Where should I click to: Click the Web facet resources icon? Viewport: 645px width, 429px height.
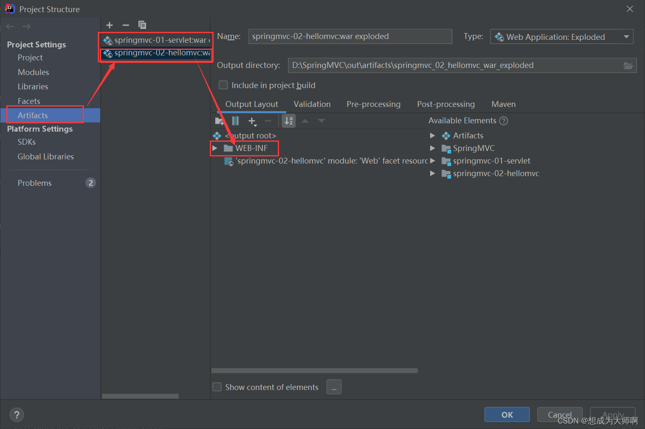(x=229, y=161)
